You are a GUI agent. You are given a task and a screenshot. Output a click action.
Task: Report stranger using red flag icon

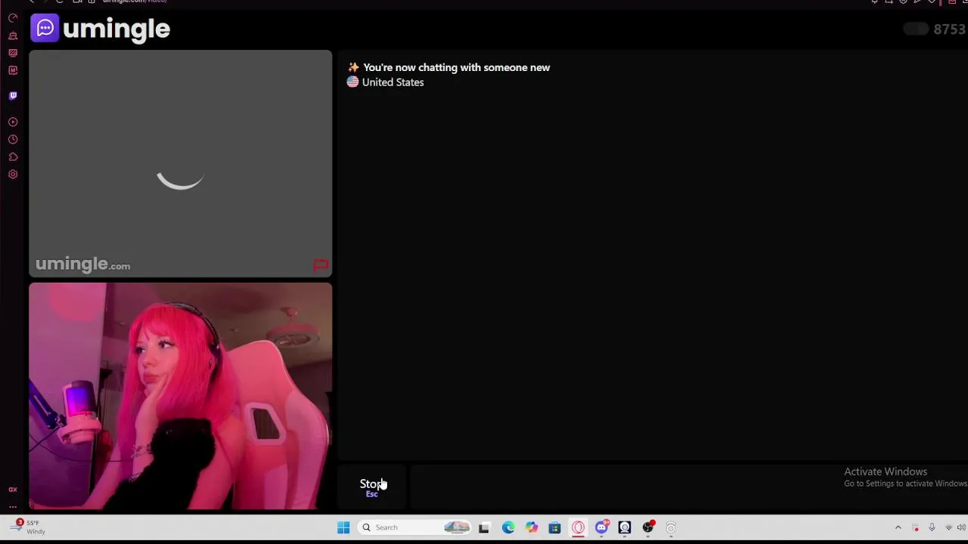click(321, 266)
